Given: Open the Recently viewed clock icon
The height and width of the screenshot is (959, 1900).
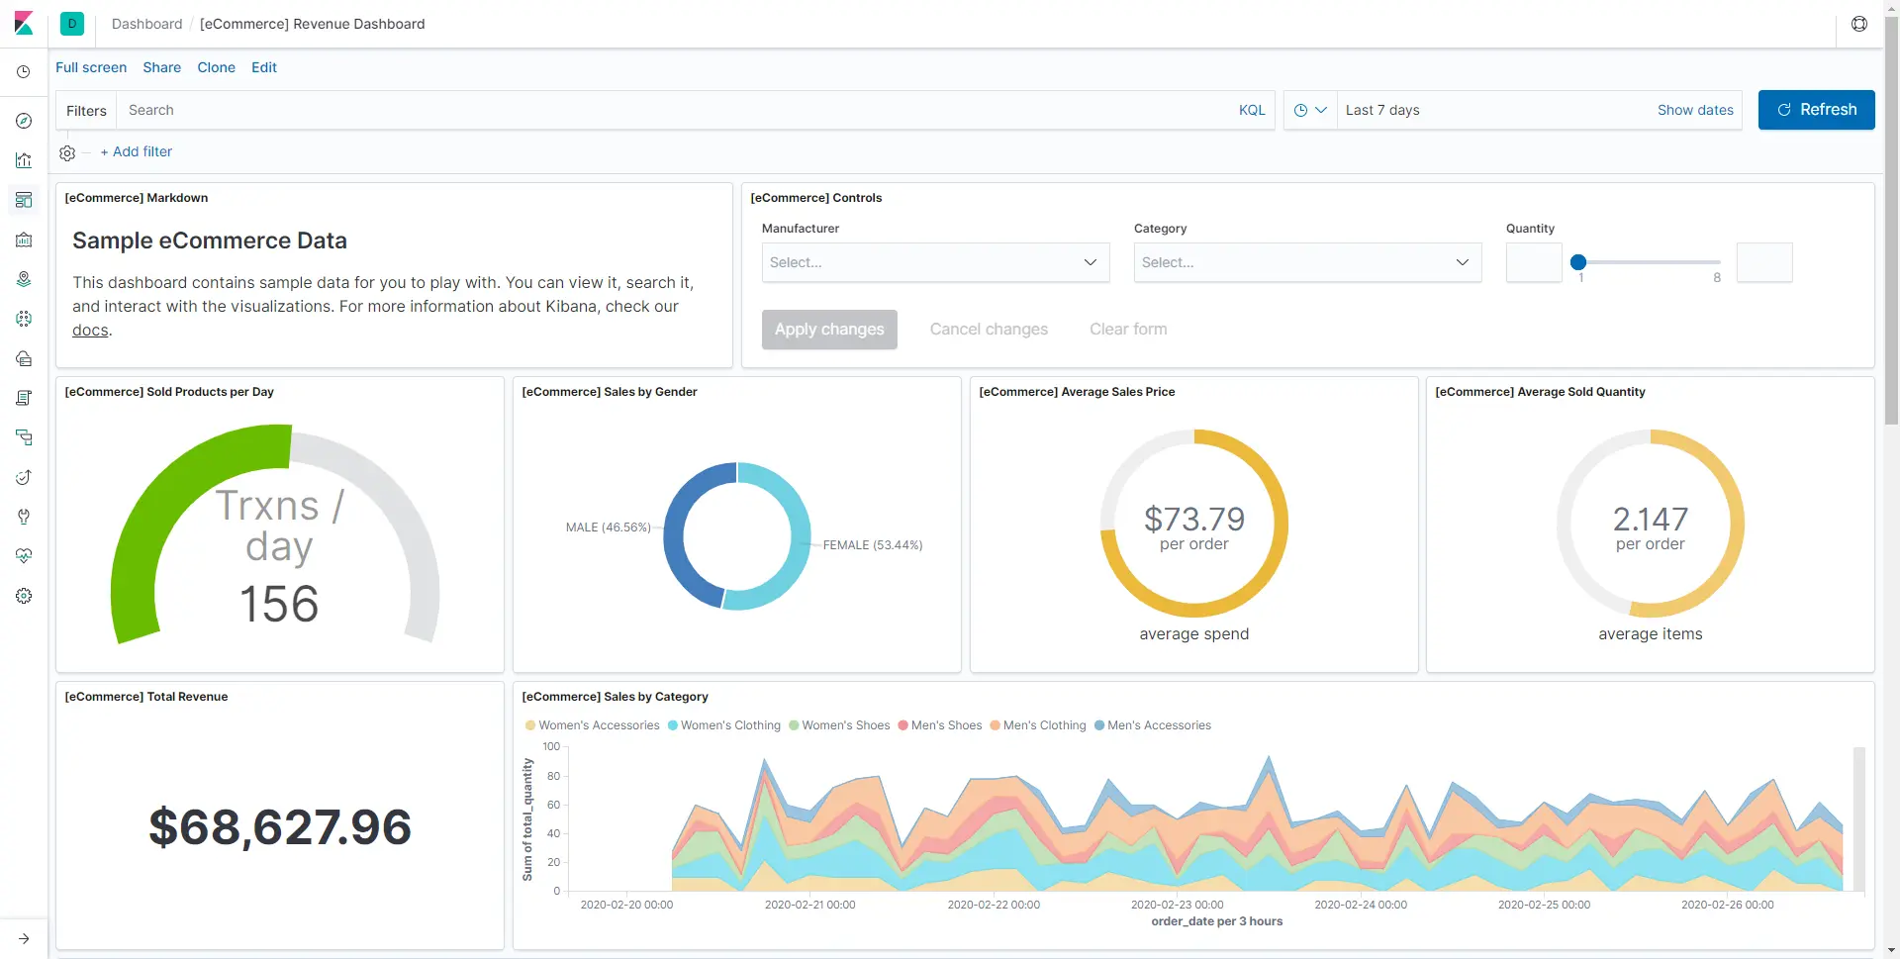Looking at the screenshot, I should point(24,72).
